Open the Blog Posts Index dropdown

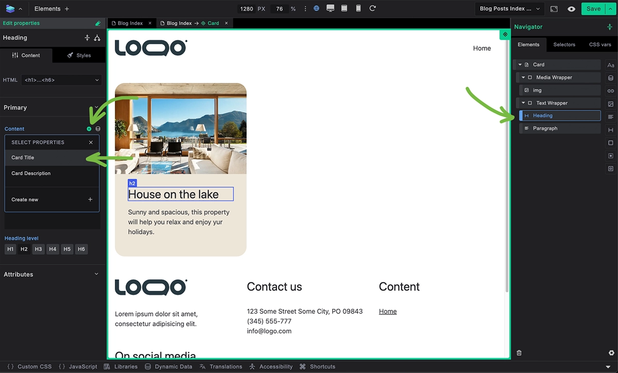[509, 9]
